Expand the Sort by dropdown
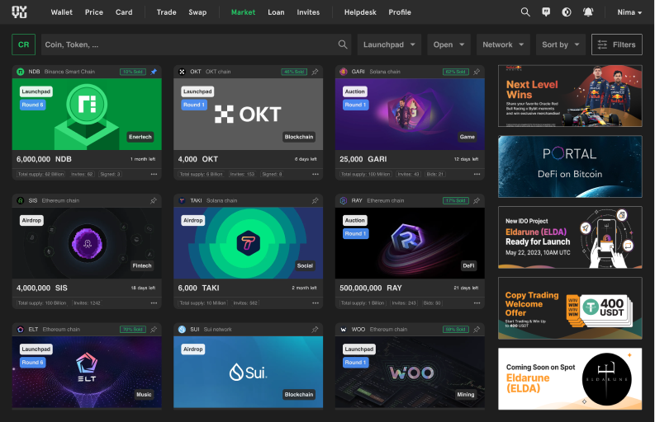Screen dimensions: 655x422 pyautogui.click(x=560, y=45)
